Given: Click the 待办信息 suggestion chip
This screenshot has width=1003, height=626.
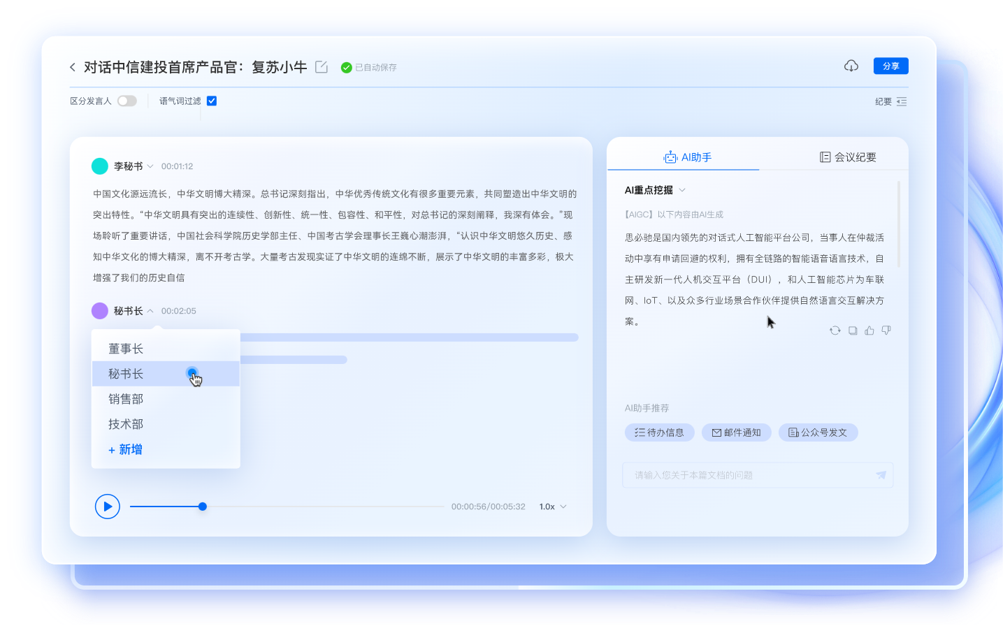Looking at the screenshot, I should pyautogui.click(x=659, y=432).
